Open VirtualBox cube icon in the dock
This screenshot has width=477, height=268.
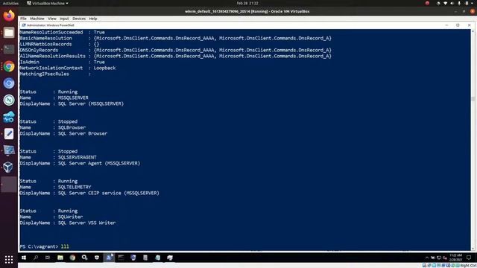pyautogui.click(x=9, y=167)
